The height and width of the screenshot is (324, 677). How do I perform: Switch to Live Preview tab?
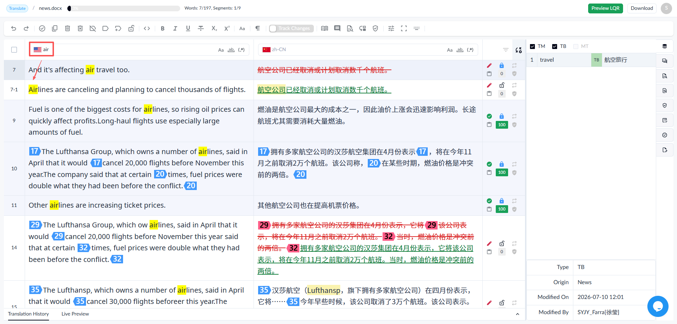pos(75,314)
